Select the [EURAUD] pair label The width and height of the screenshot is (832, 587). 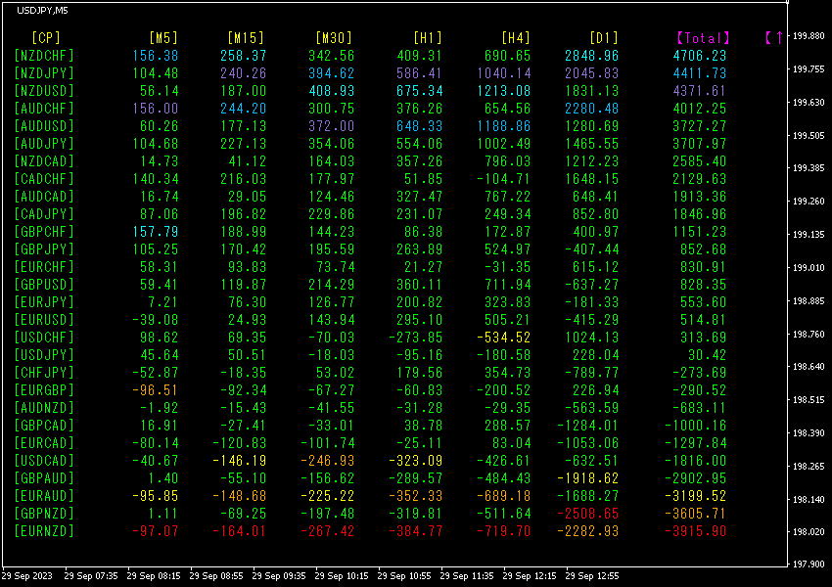44,496
